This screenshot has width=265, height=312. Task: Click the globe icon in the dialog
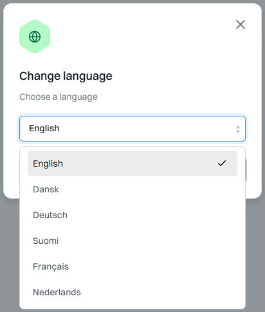[35, 37]
